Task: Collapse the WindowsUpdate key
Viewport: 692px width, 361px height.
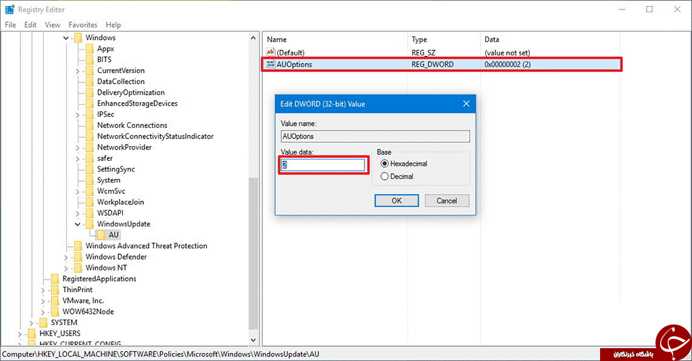Action: (77, 224)
